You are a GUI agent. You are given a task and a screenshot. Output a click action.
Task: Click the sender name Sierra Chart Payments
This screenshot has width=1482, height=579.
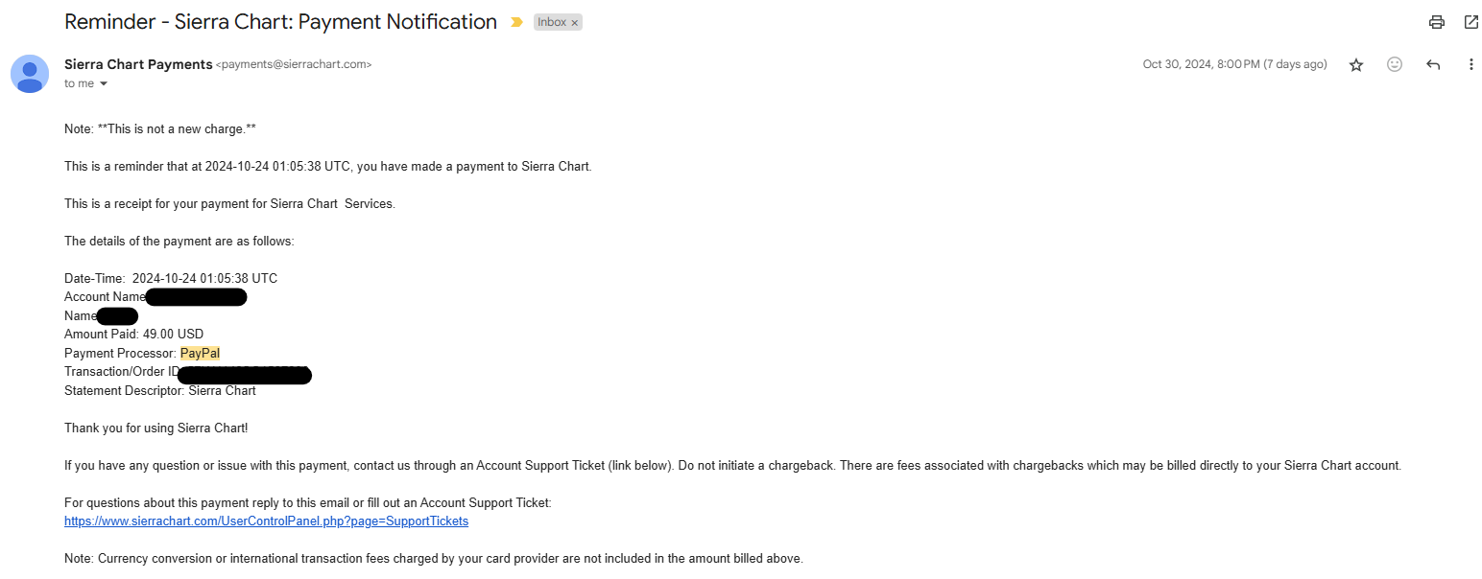138,64
